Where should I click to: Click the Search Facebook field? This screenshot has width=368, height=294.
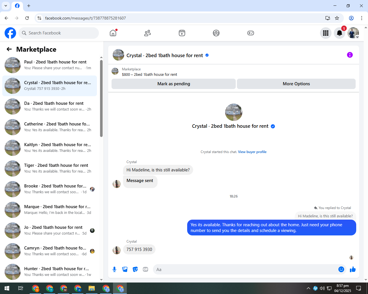[x=59, y=33]
